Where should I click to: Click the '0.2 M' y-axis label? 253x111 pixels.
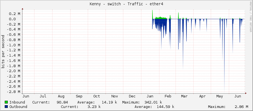tap(14, 14)
